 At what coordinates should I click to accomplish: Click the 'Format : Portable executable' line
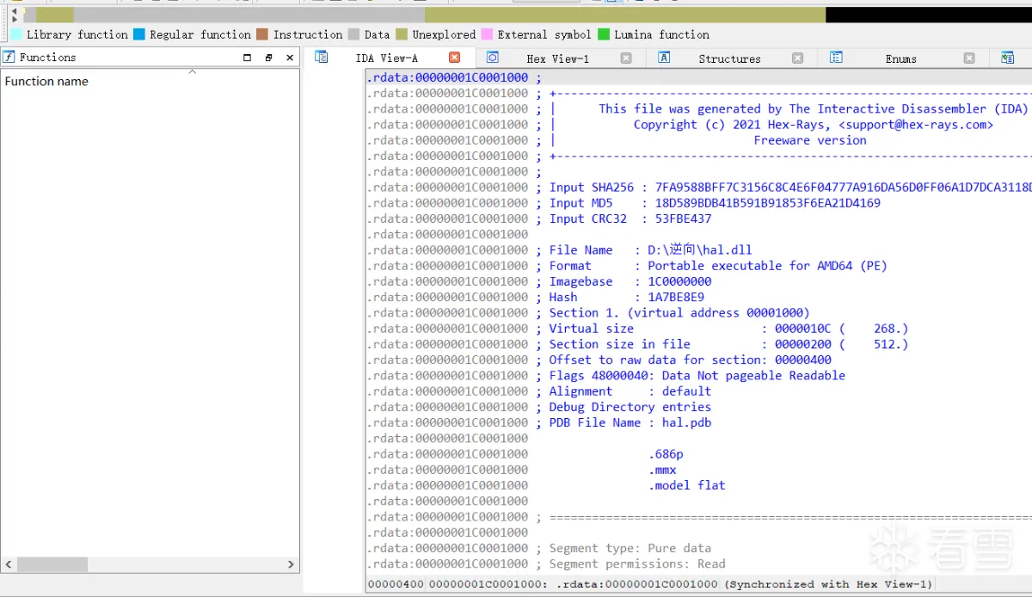(718, 266)
